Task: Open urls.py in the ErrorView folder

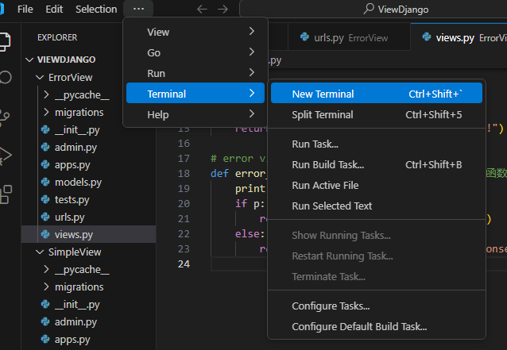Action: (x=88, y=217)
